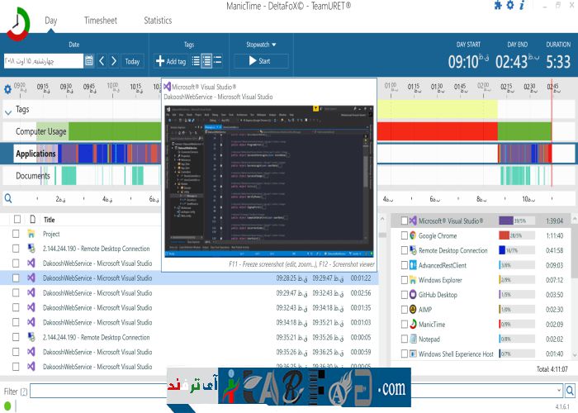Screen dimensions: 578x413
Task: Switch to the Timesheet tab
Action: [x=101, y=21]
